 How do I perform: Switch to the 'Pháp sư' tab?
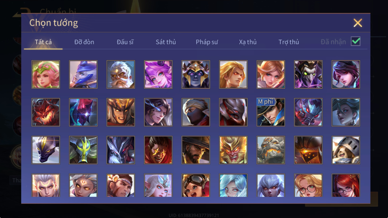pyautogui.click(x=207, y=42)
